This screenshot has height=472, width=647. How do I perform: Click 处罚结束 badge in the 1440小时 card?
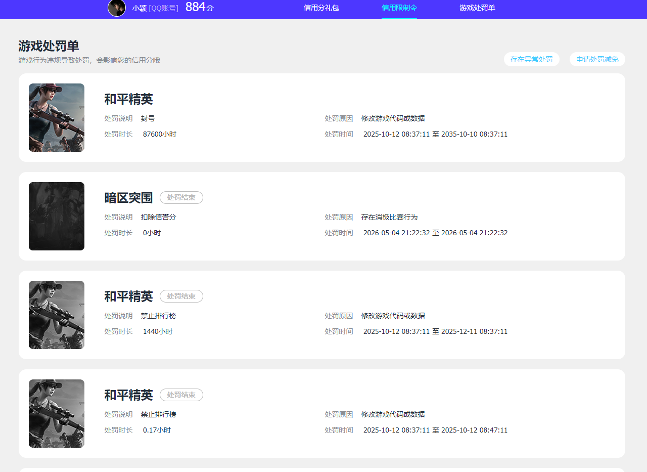click(x=181, y=296)
